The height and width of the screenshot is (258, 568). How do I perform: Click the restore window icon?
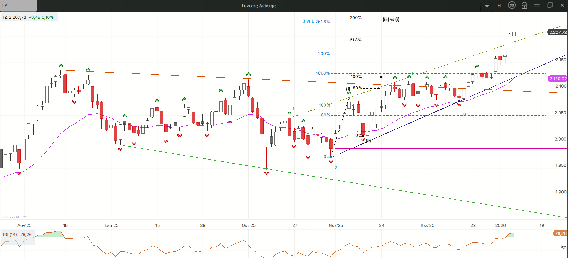(550, 5)
